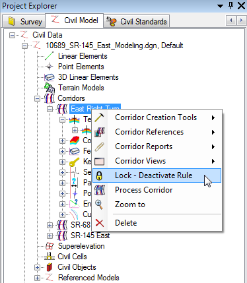Screen dimensions: 247x283
Task: Select the Civil Data root label
Action: coord(48,35)
